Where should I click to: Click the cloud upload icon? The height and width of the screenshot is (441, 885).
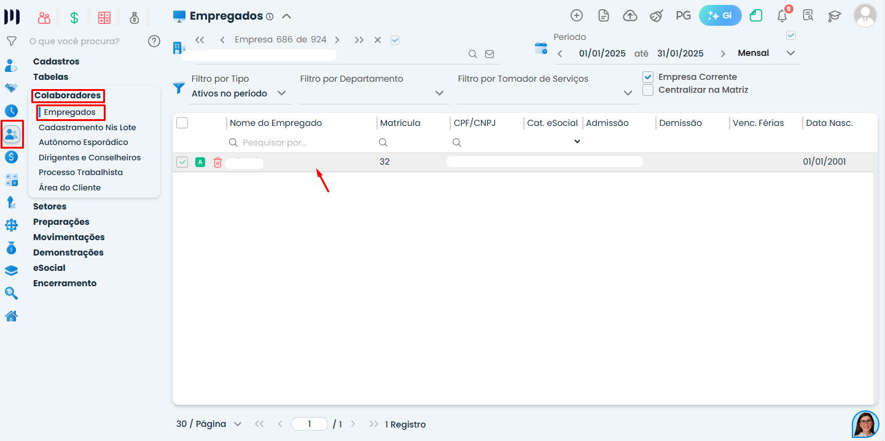(x=630, y=15)
